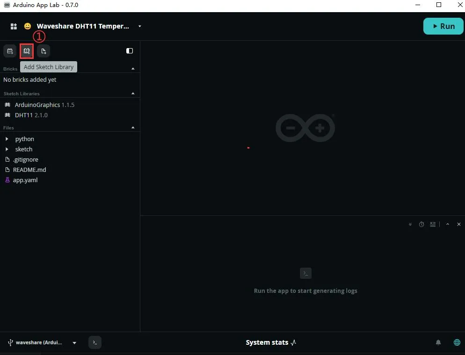Open the board terminal button in the status bar
The image size is (465, 355).
[x=95, y=342]
